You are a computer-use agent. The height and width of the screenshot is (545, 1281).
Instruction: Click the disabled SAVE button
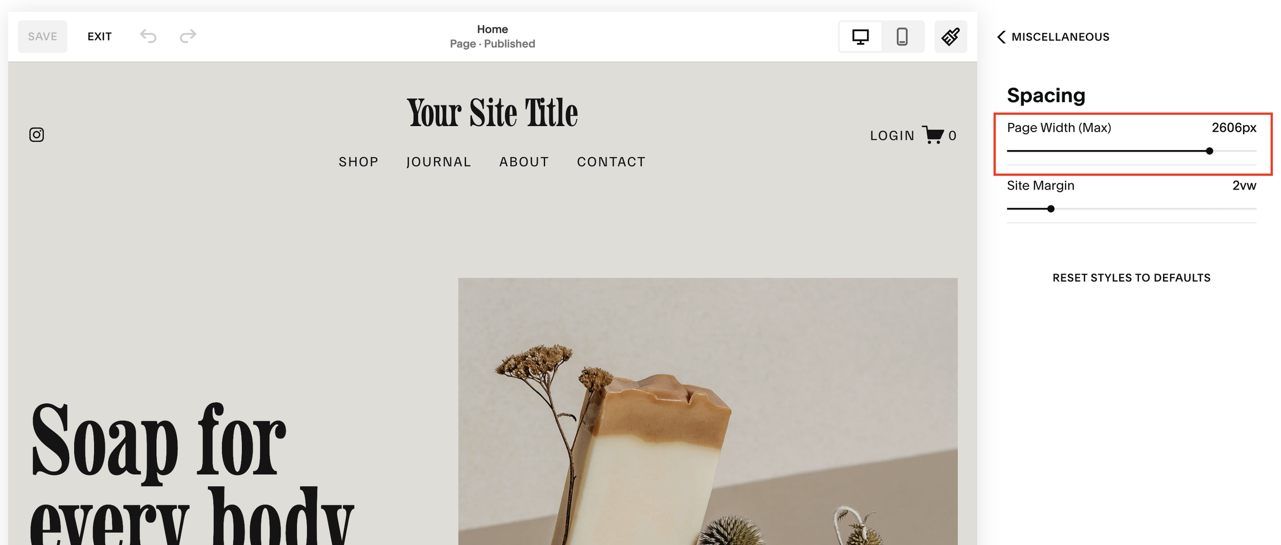click(43, 36)
